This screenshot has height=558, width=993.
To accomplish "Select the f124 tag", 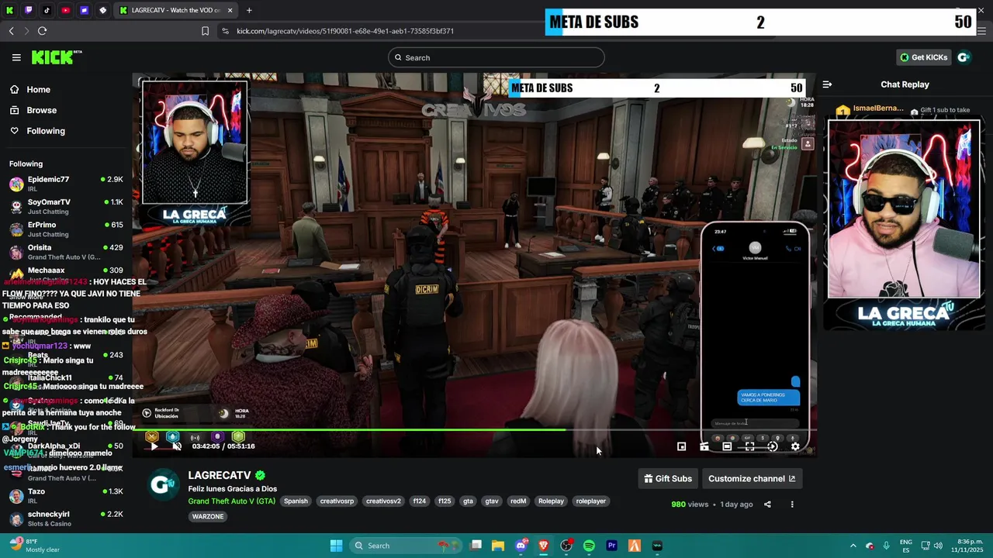I will (420, 501).
